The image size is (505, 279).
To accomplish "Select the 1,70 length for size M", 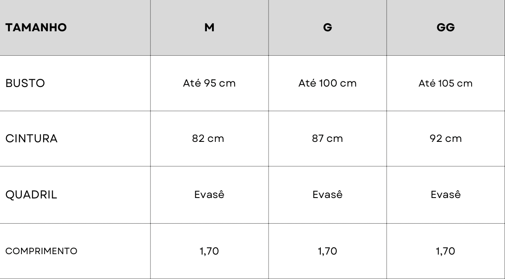I will point(209,251).
